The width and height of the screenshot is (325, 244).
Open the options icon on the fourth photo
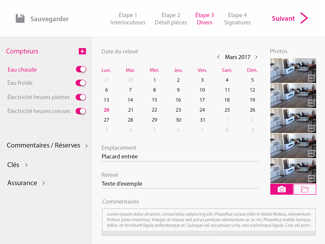tap(311, 153)
